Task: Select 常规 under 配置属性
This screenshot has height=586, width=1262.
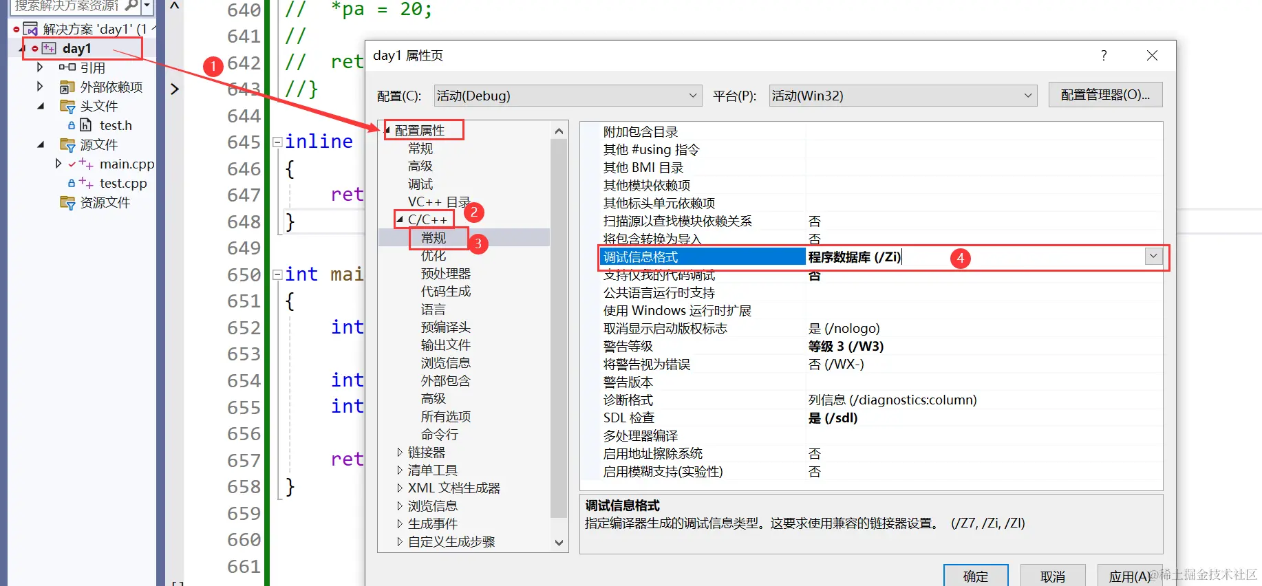Action: pos(420,149)
